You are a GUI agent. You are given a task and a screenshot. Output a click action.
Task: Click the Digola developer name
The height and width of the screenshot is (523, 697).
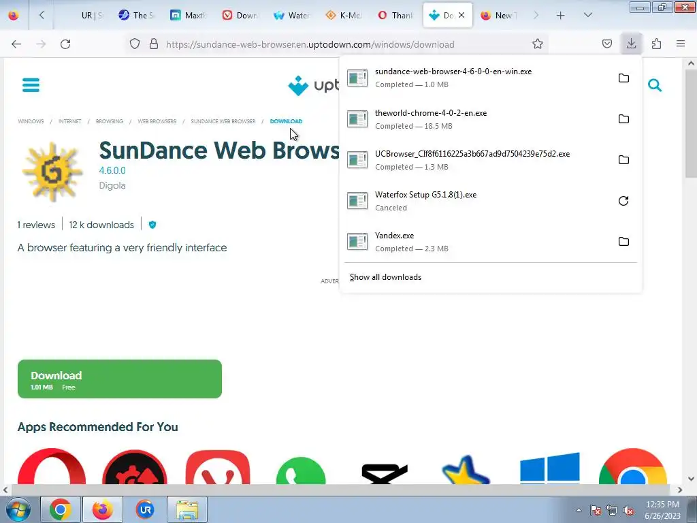pyautogui.click(x=112, y=185)
